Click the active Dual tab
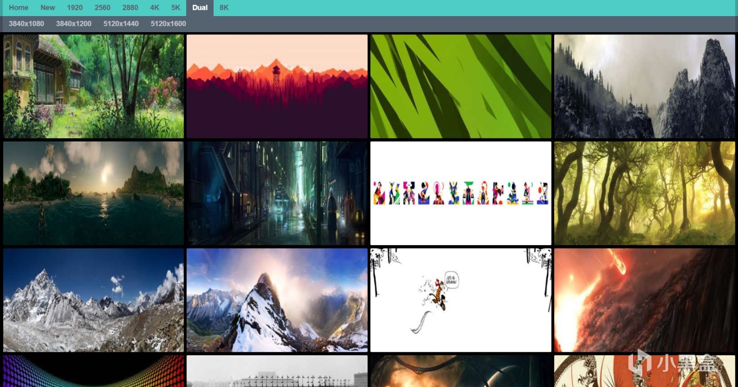The image size is (738, 387). point(200,8)
